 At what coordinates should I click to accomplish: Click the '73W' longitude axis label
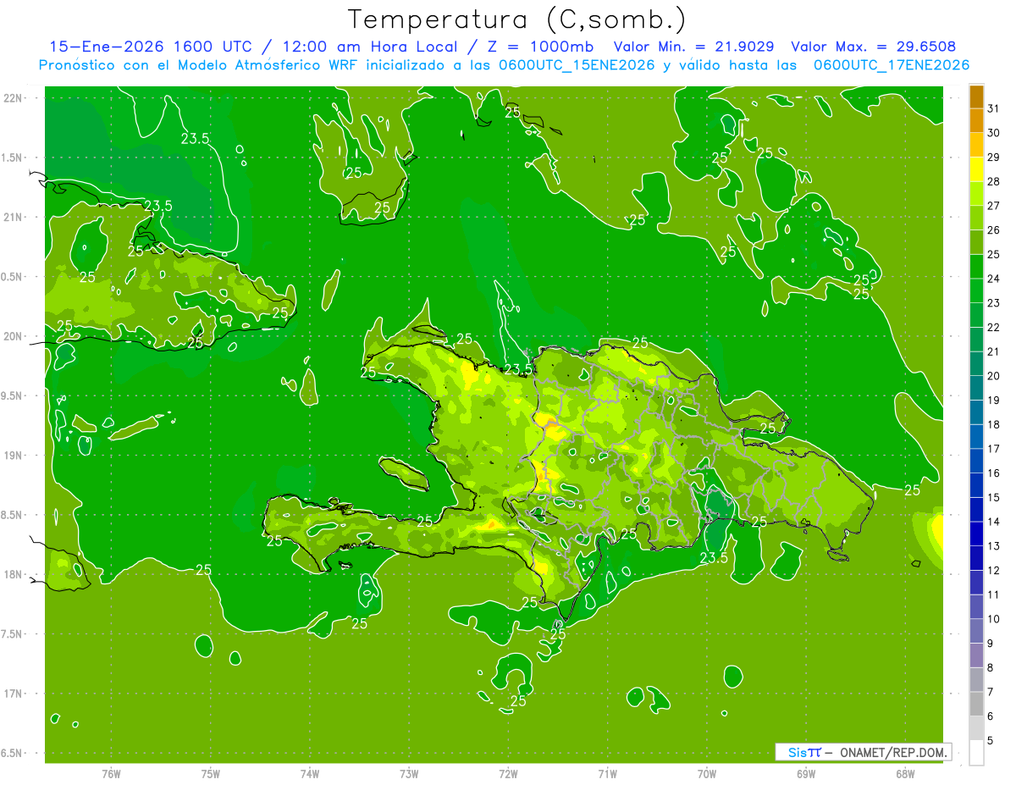click(x=409, y=773)
